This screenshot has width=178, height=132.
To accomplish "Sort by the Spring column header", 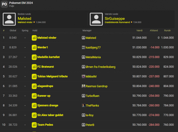I will pyautogui.click(x=25, y=31).
